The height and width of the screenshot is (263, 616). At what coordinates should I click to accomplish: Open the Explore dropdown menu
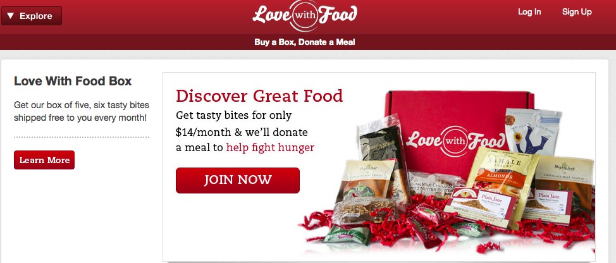(32, 16)
